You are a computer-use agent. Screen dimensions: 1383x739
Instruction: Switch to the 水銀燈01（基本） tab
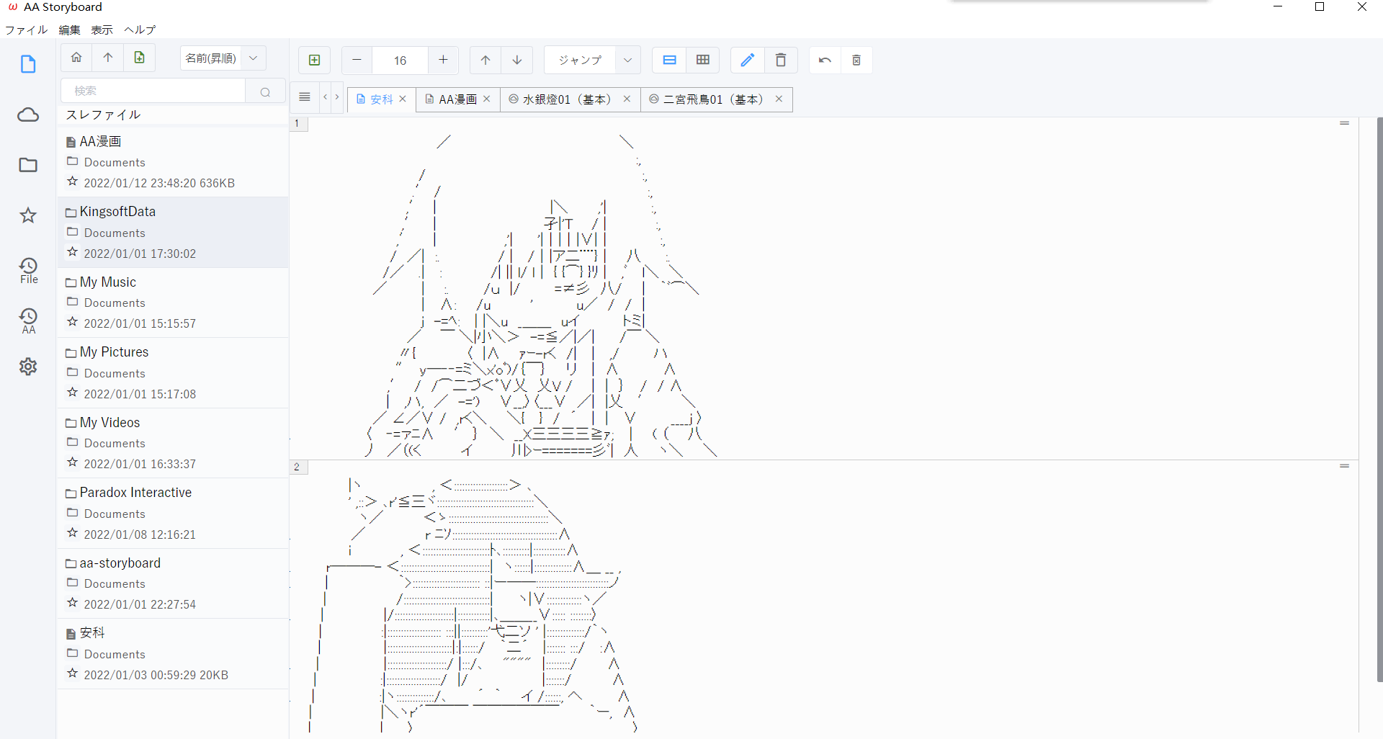click(x=567, y=99)
